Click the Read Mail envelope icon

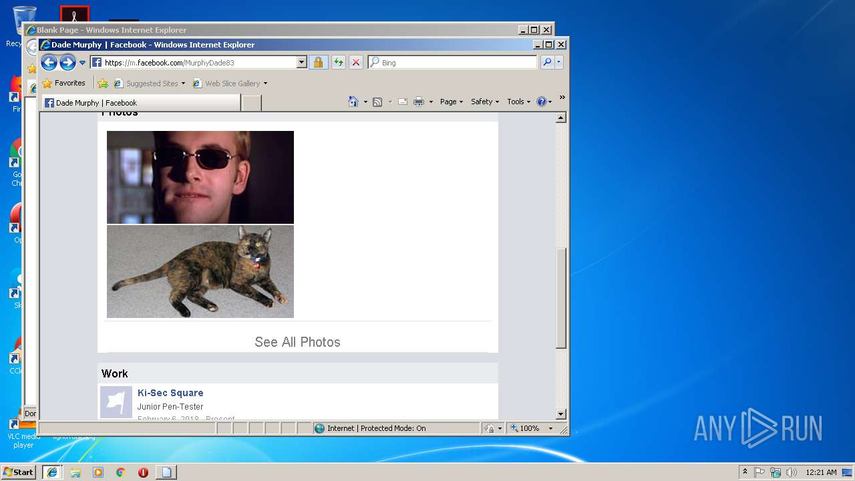pyautogui.click(x=403, y=102)
